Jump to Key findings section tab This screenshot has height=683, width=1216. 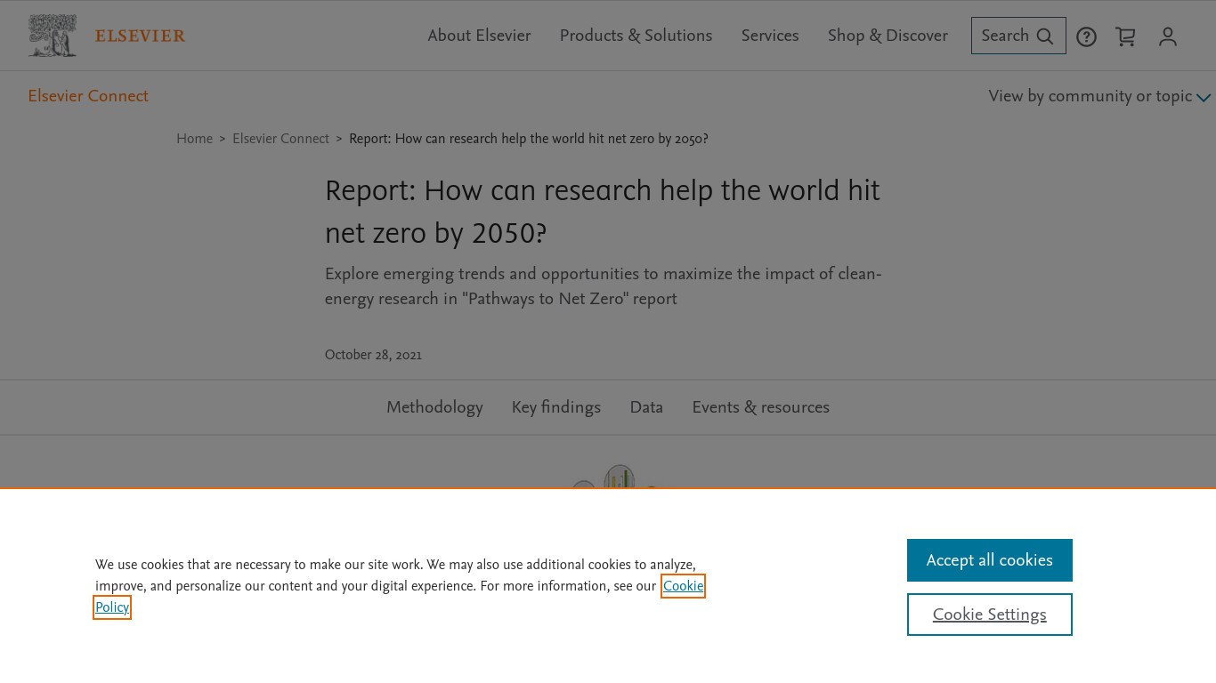pyautogui.click(x=556, y=407)
